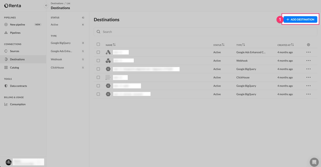Viewport: 321px width, 167px height.
Task: Open the three-dot menu for the ClickHouse row
Action: pos(308,77)
